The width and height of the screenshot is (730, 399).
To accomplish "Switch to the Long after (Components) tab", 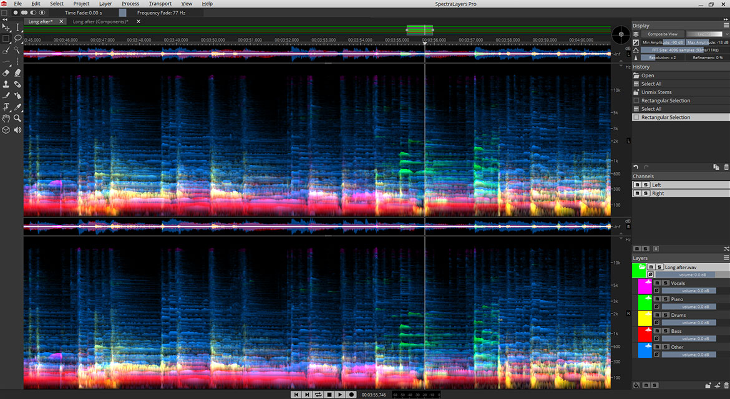I will (100, 21).
